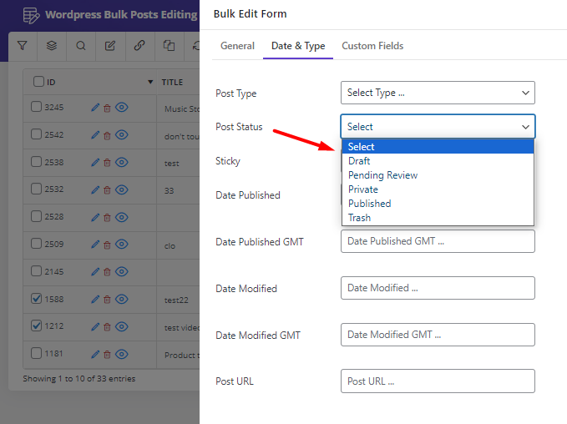
Task: Click the Post URL field
Action: coord(438,381)
